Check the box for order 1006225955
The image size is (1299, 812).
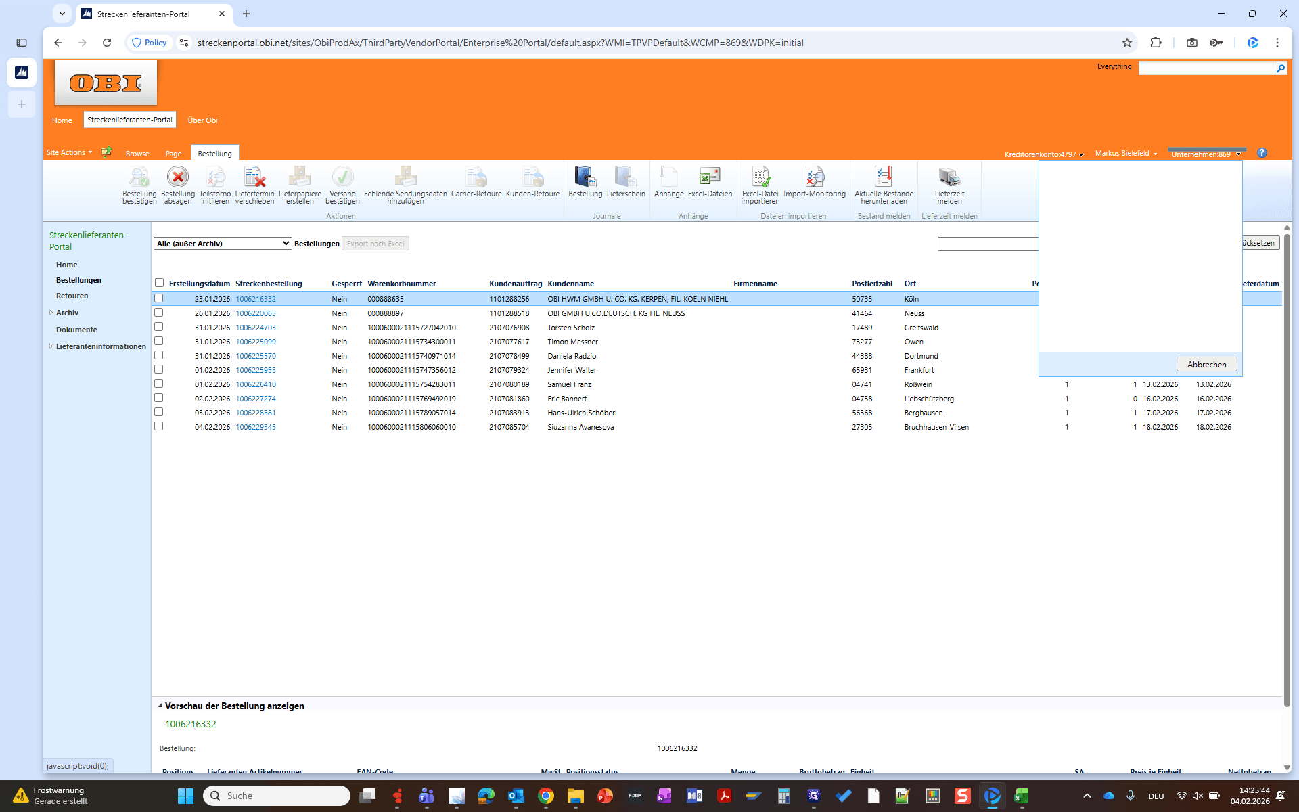pyautogui.click(x=159, y=369)
